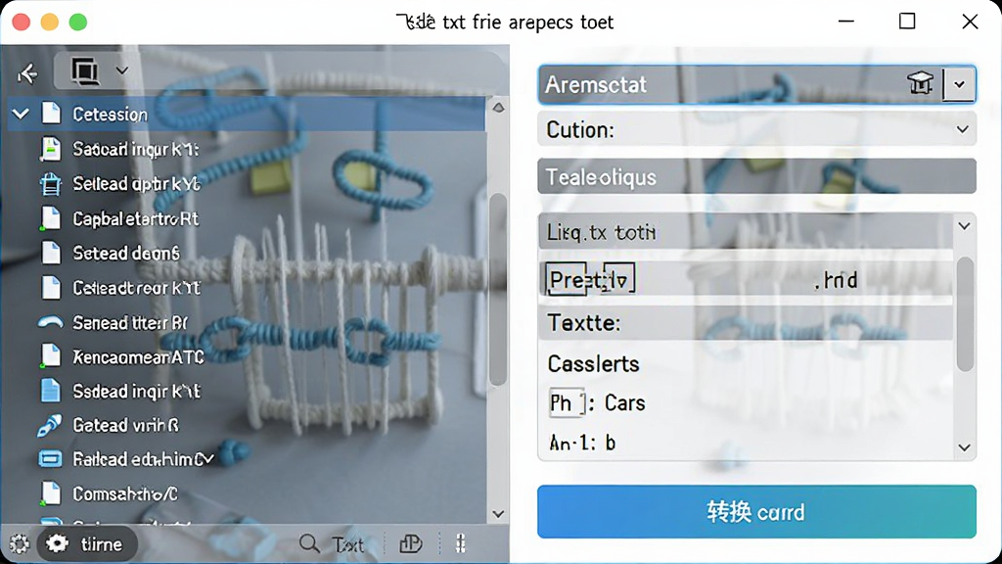The image size is (1002, 564).
Task: Click the graduation cap icon in Aremsctat field
Action: click(x=920, y=84)
